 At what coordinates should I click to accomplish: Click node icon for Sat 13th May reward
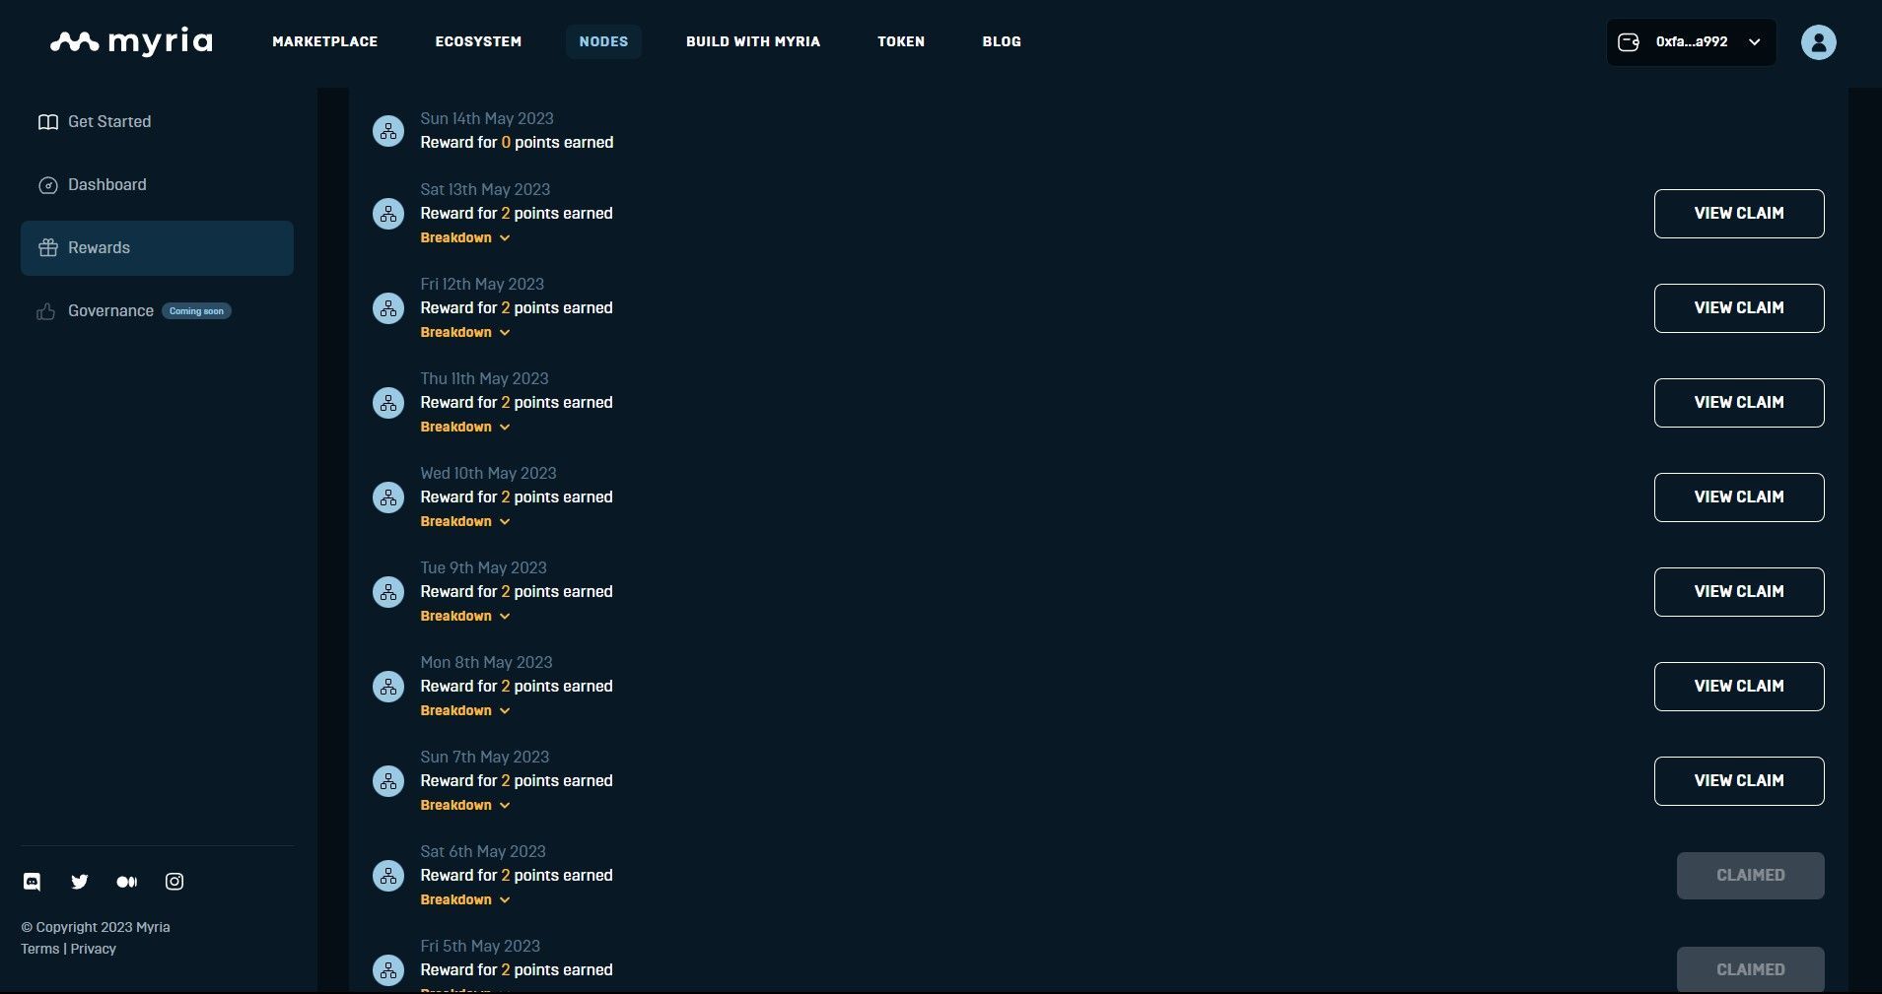388,214
